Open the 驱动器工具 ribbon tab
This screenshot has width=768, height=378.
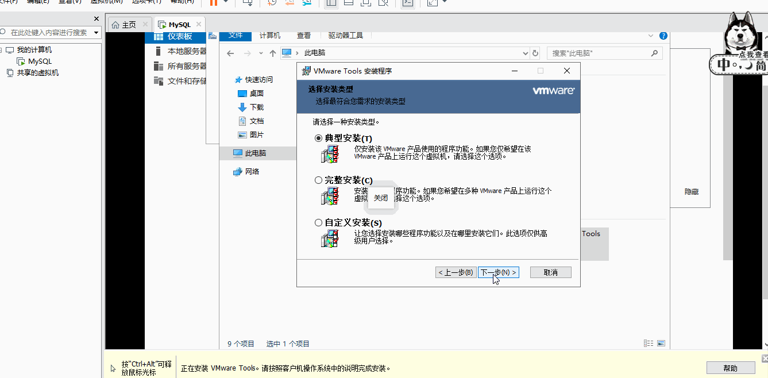[346, 36]
